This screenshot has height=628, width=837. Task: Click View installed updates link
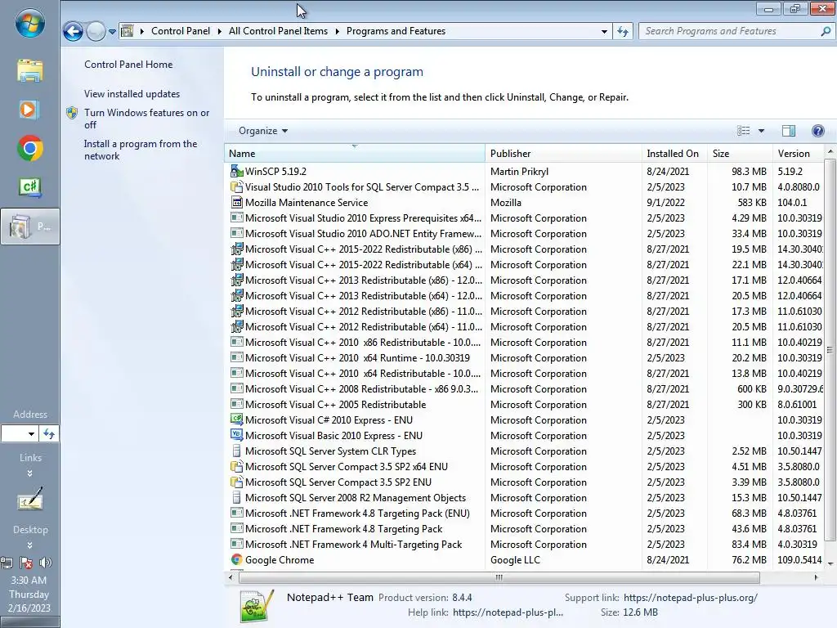(x=132, y=93)
